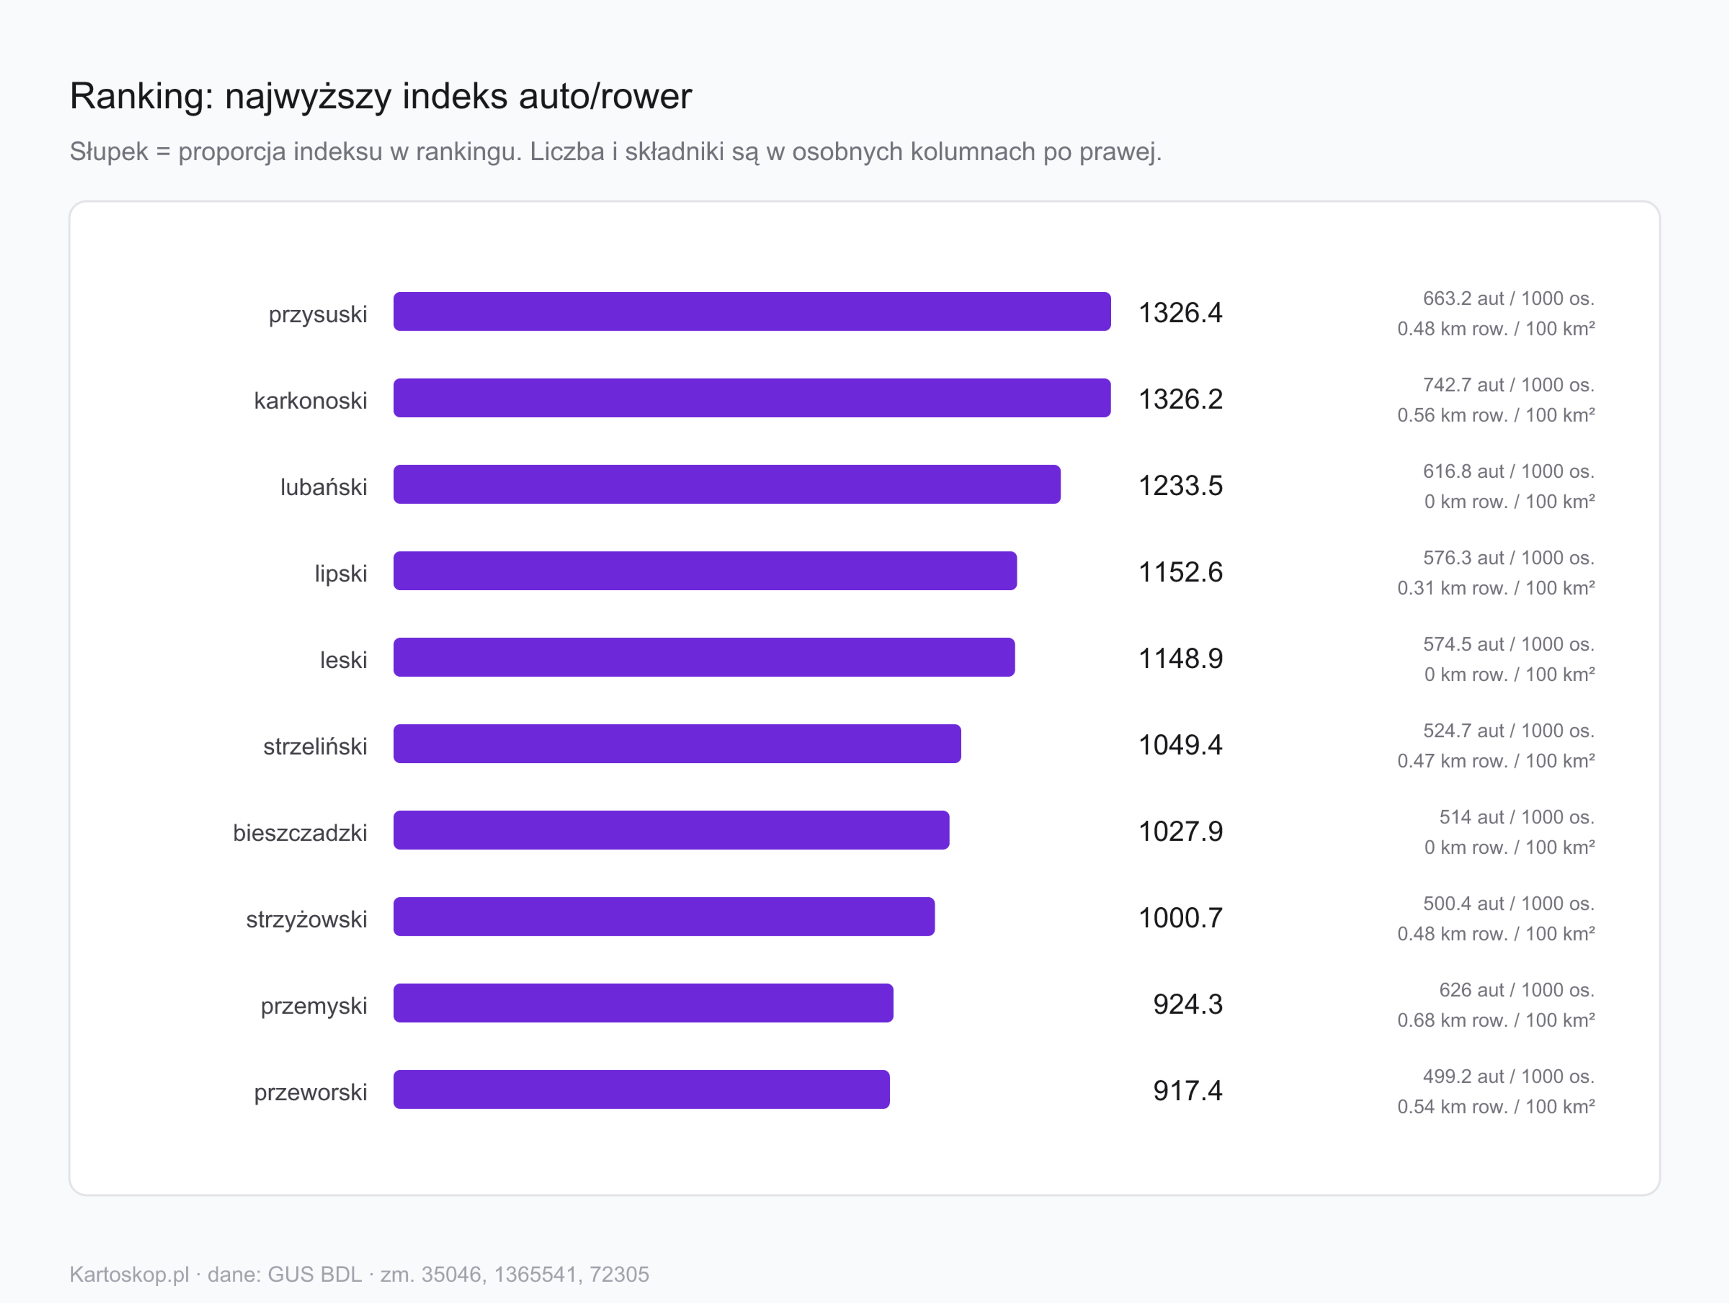Click the leski bar
This screenshot has height=1303, width=1729.
pyautogui.click(x=704, y=657)
